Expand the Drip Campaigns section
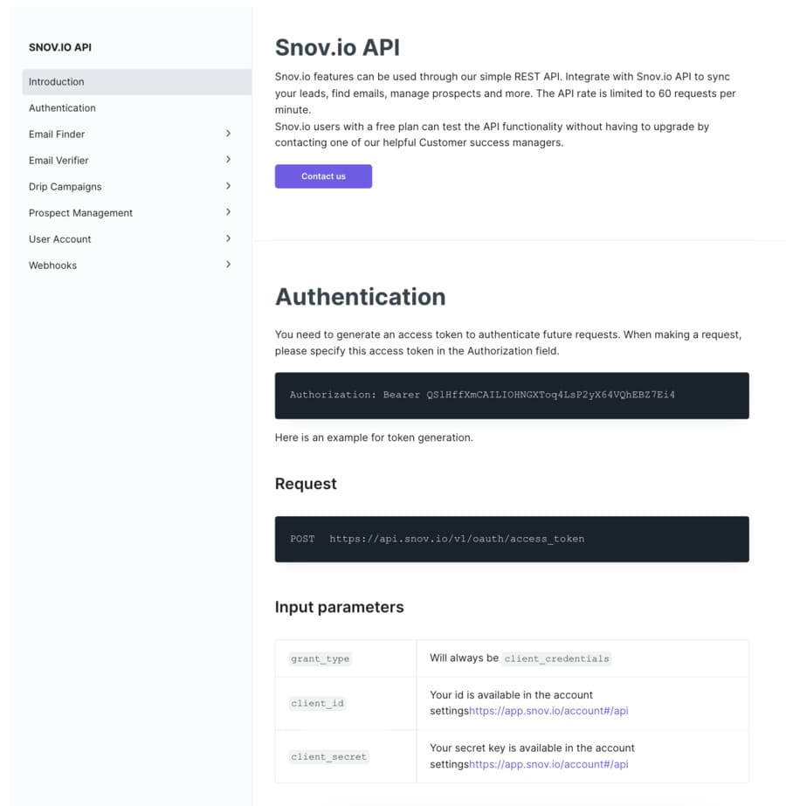Viewport: 786px width, 806px height. pos(228,186)
